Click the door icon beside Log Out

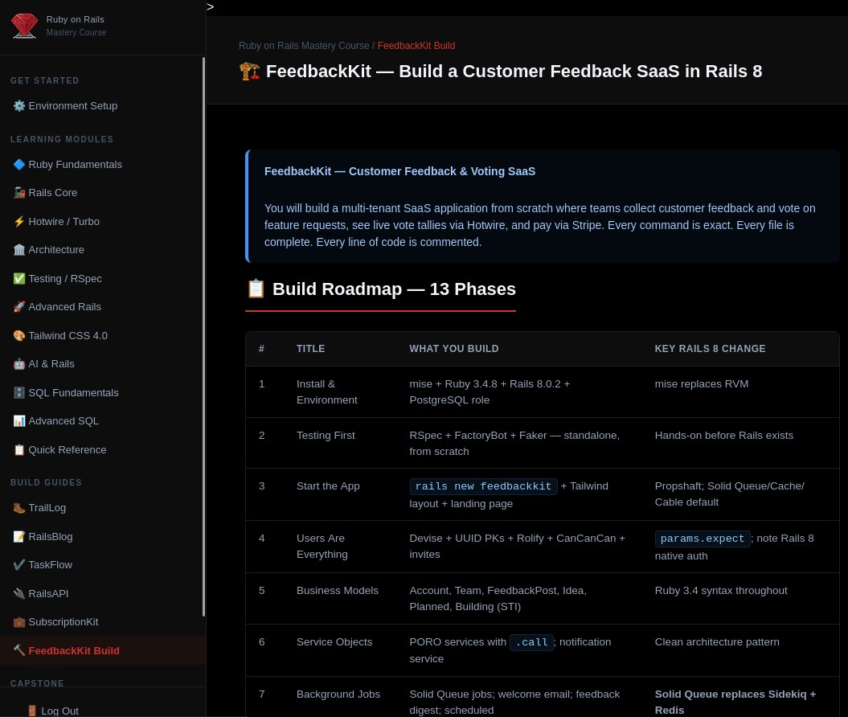32,711
